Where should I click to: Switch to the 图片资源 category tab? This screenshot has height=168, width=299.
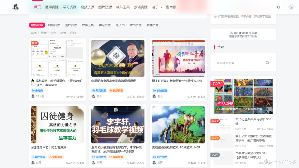coord(71,25)
